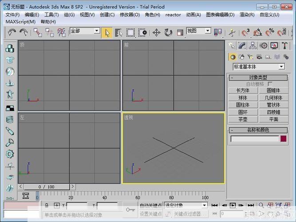Toggle the Window/Crossing selection mode icon
Viewport: 296px width, 222px height.
point(142,33)
